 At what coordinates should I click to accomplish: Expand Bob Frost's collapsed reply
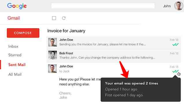[x=114, y=55]
